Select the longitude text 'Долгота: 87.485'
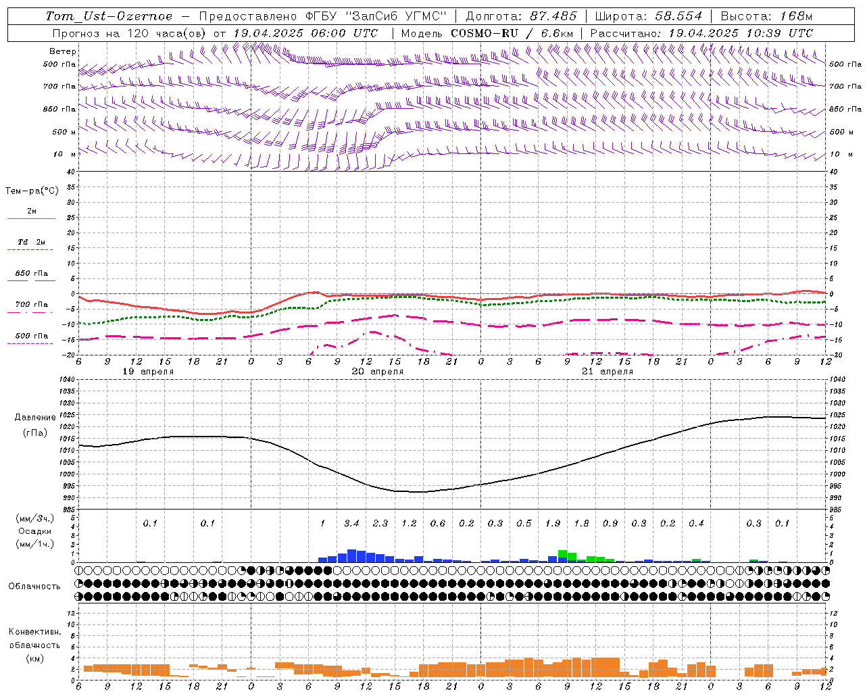865x692 pixels. click(522, 16)
